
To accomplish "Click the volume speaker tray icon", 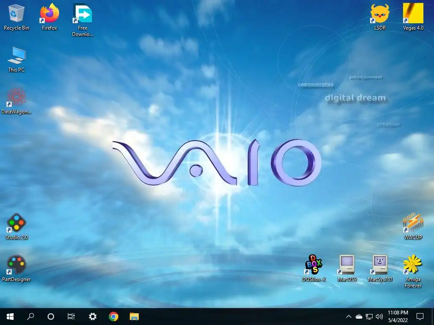I will point(379,317).
